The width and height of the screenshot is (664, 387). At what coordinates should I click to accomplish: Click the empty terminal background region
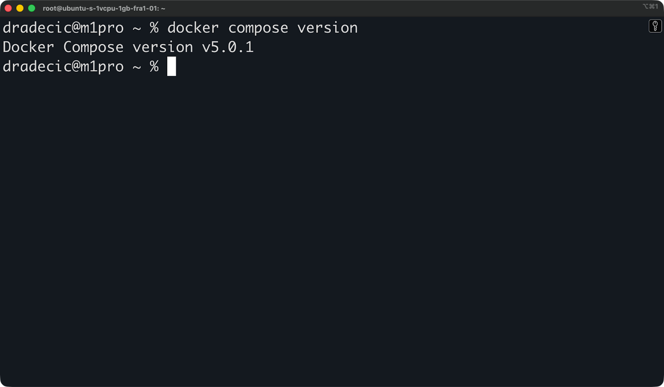point(332,207)
